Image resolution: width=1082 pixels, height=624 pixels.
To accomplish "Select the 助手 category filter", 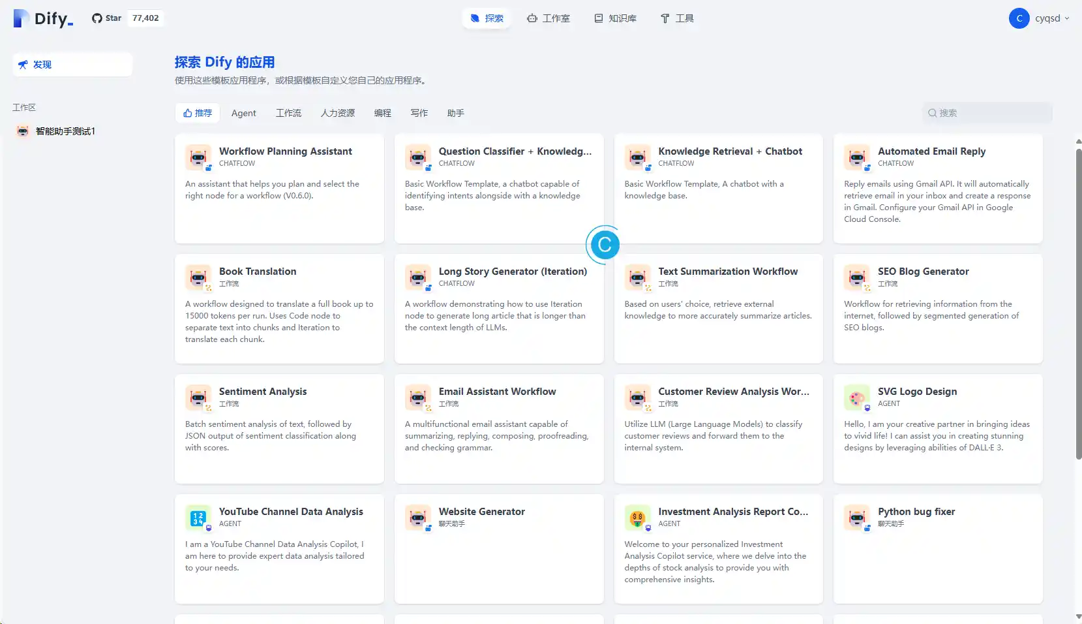I will click(456, 113).
